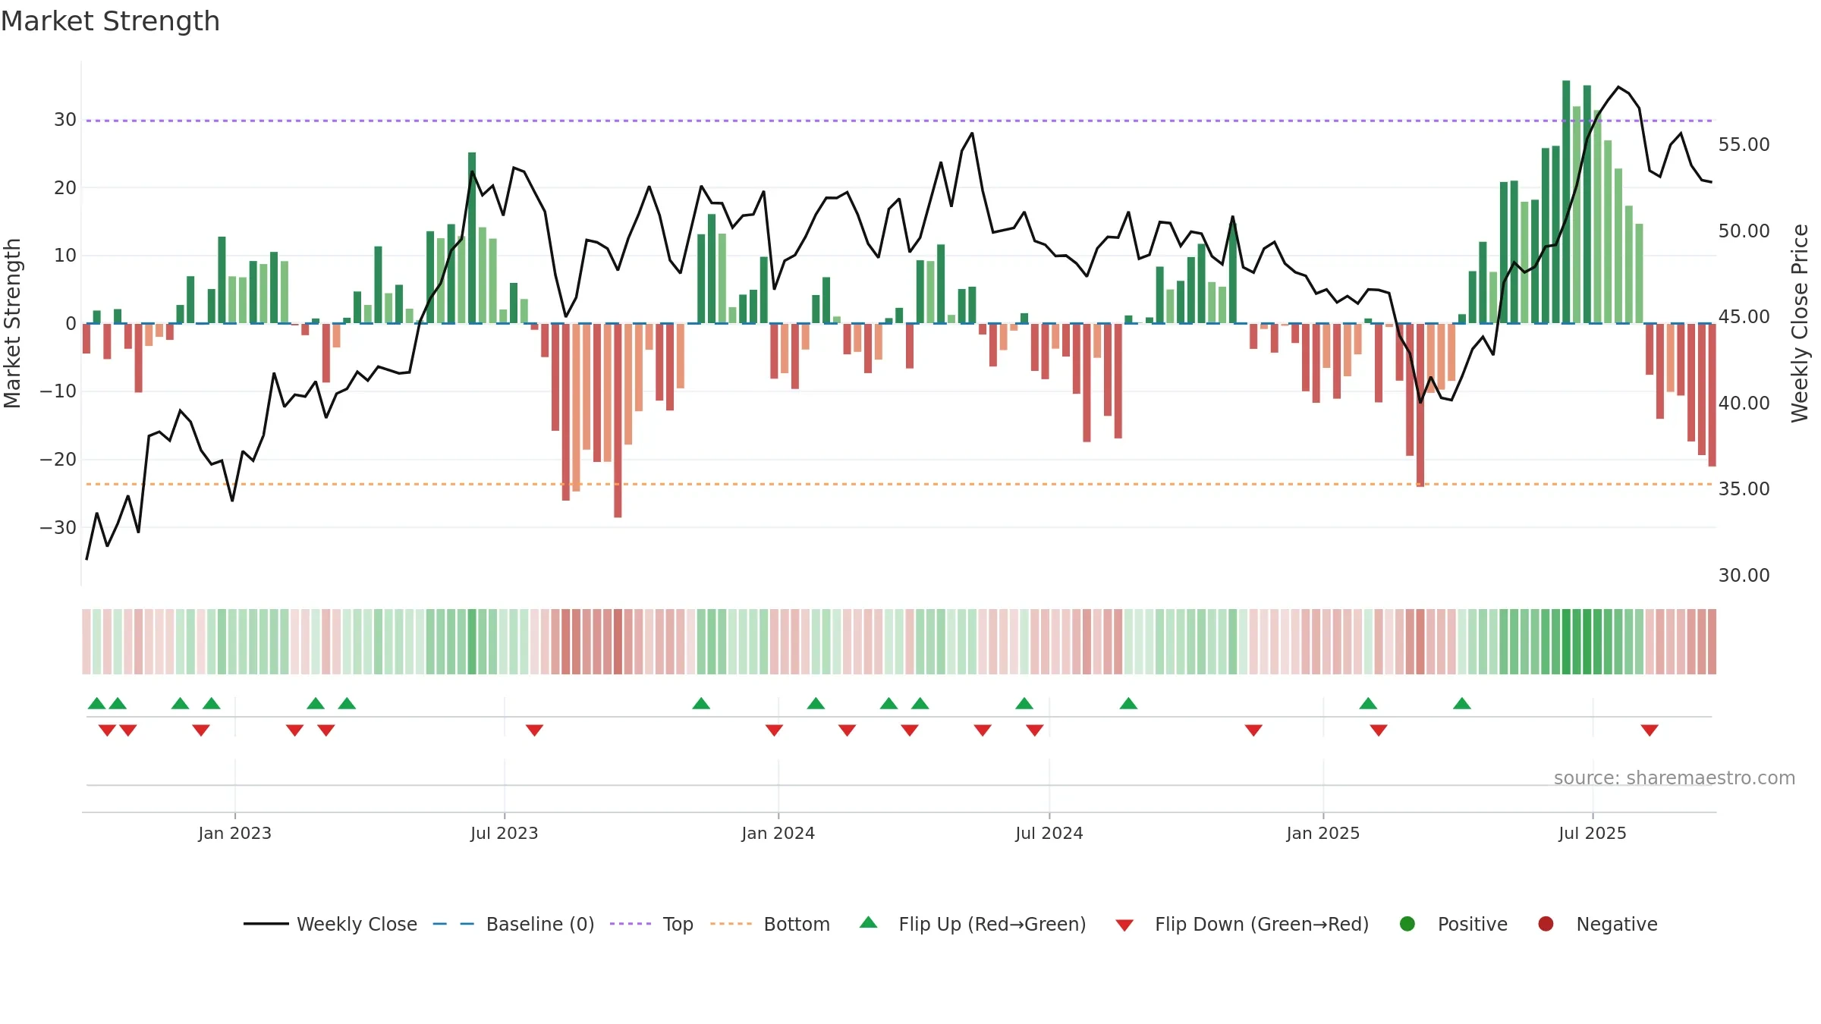Click the Jul 2024 x-axis label
Viewport: 1821px width, 1024px height.
pyautogui.click(x=1049, y=833)
